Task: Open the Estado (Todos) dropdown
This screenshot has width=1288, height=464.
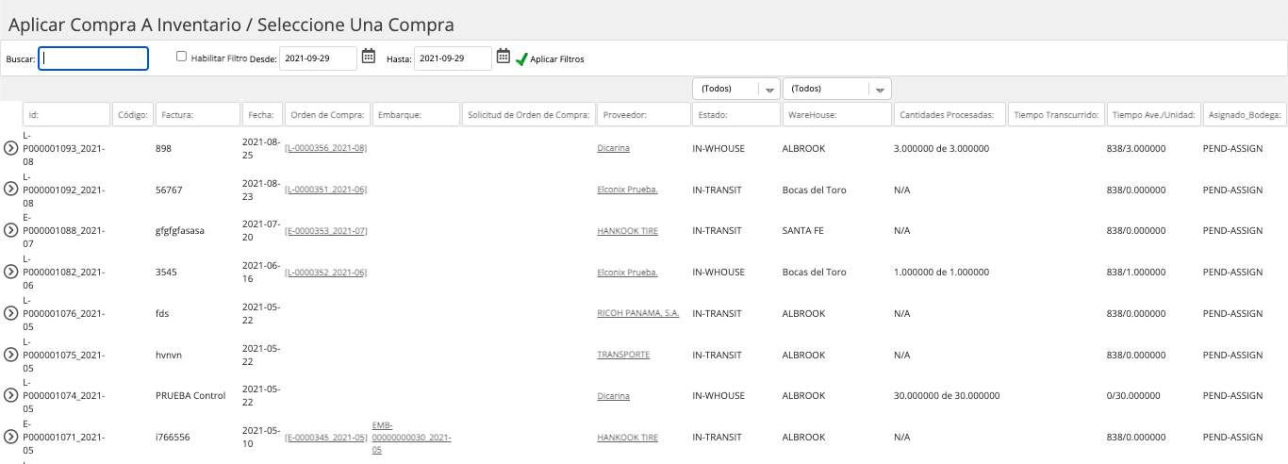Action: coord(735,89)
